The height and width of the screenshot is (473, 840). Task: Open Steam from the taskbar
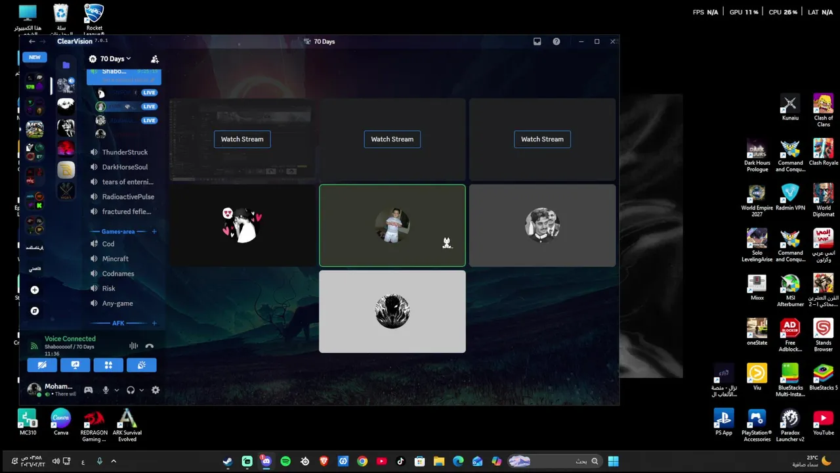[227, 461]
